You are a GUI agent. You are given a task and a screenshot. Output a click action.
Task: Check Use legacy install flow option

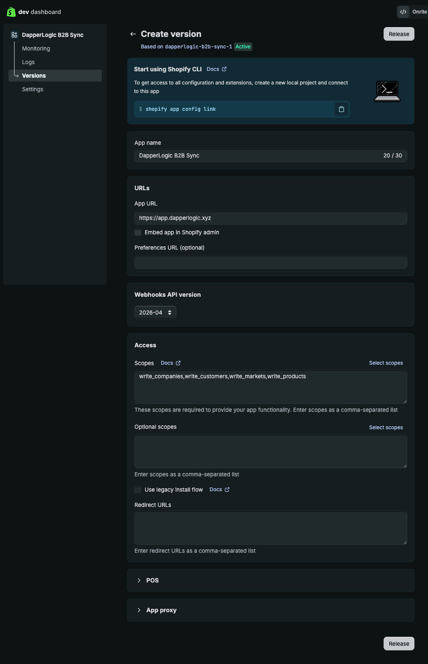138,490
